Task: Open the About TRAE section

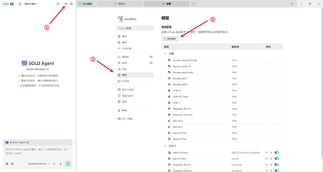Action: (x=135, y=119)
